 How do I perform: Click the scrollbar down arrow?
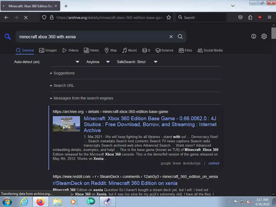tap(273, 194)
